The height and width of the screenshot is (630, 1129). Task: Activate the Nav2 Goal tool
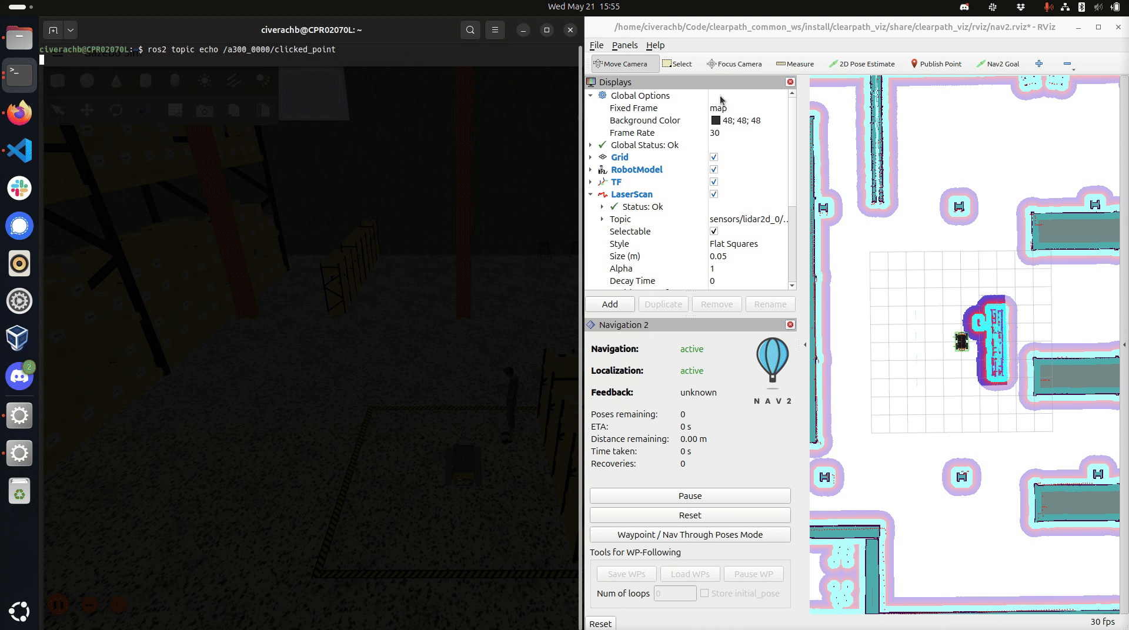point(997,63)
